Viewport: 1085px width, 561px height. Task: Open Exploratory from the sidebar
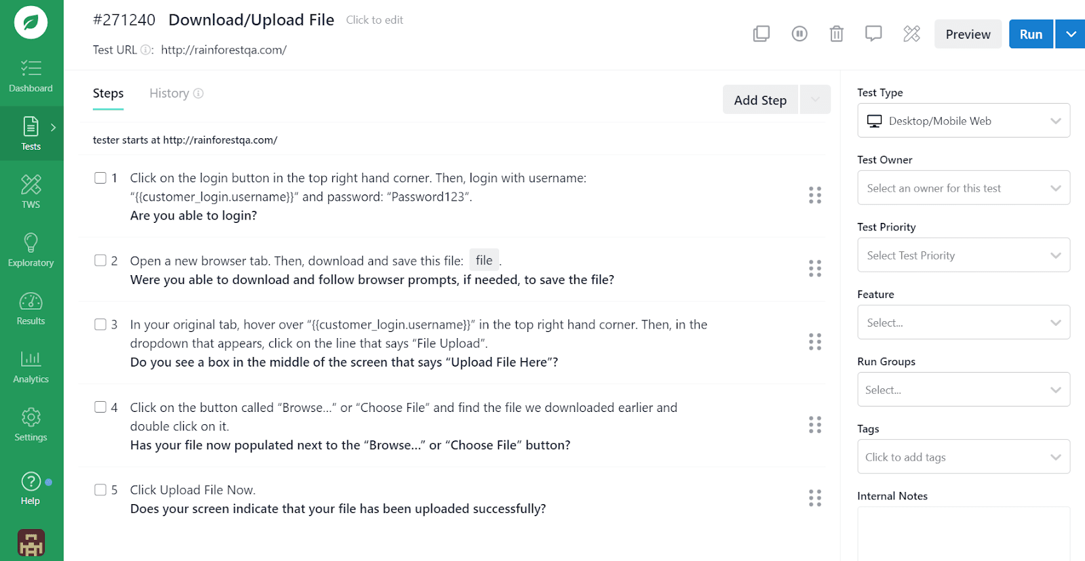pos(31,249)
